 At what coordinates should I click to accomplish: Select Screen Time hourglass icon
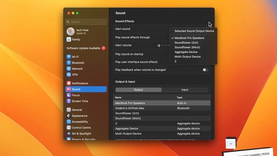pos(69,101)
